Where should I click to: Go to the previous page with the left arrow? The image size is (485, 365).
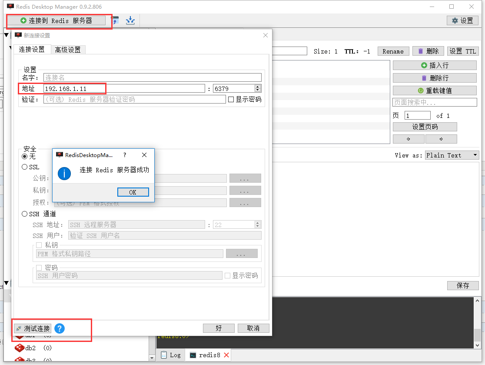pyautogui.click(x=408, y=139)
